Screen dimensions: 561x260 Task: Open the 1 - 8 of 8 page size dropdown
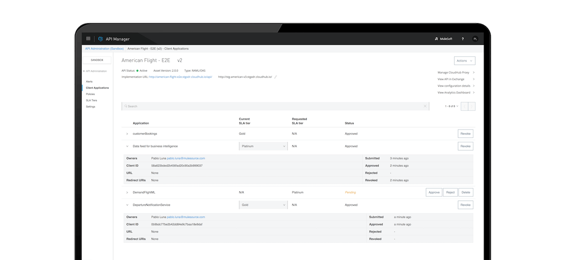click(x=451, y=106)
